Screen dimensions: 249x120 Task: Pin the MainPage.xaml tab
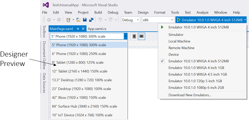[x=78, y=29]
